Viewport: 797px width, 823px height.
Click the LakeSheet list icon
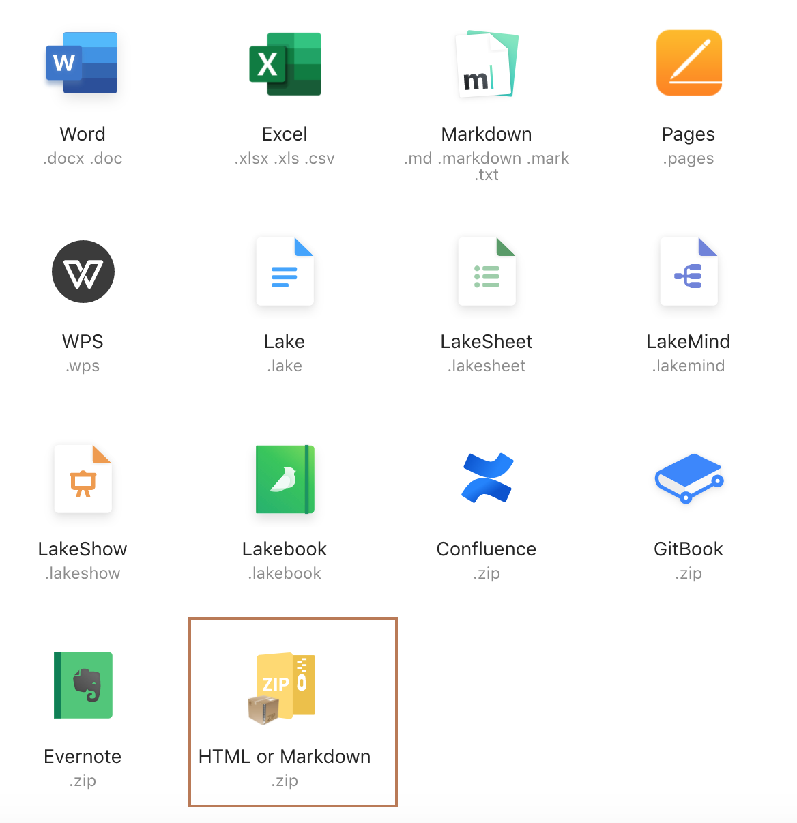[487, 272]
